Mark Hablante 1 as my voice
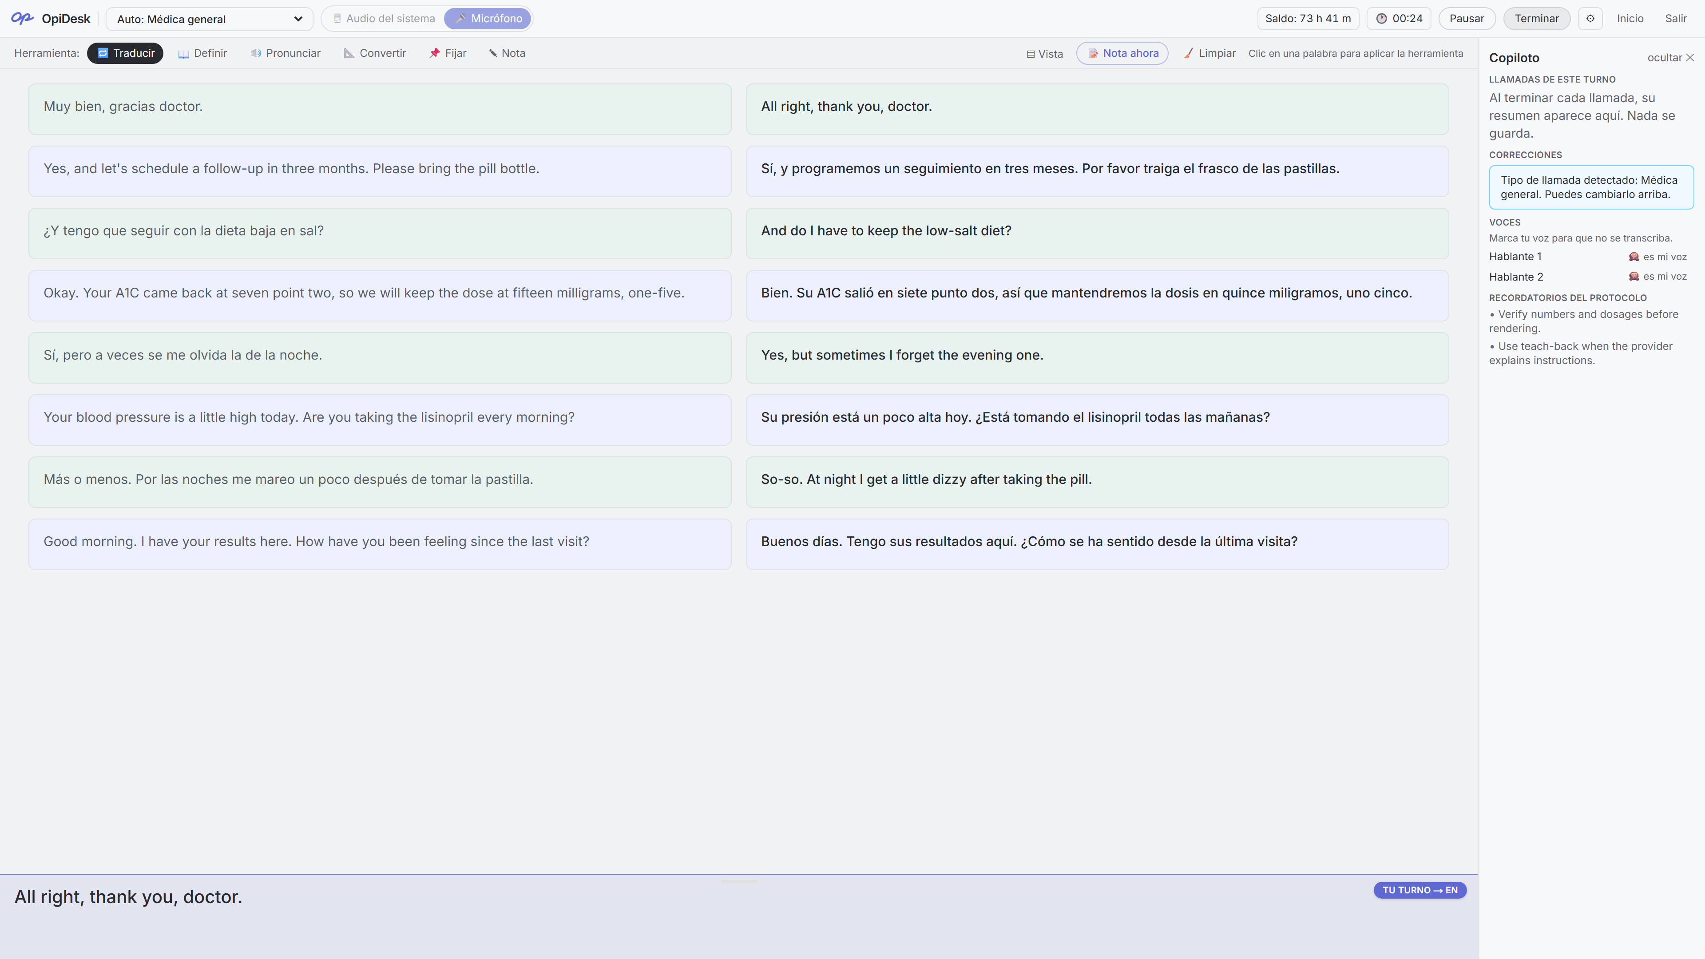Viewport: 1705px width, 959px height. tap(1657, 257)
